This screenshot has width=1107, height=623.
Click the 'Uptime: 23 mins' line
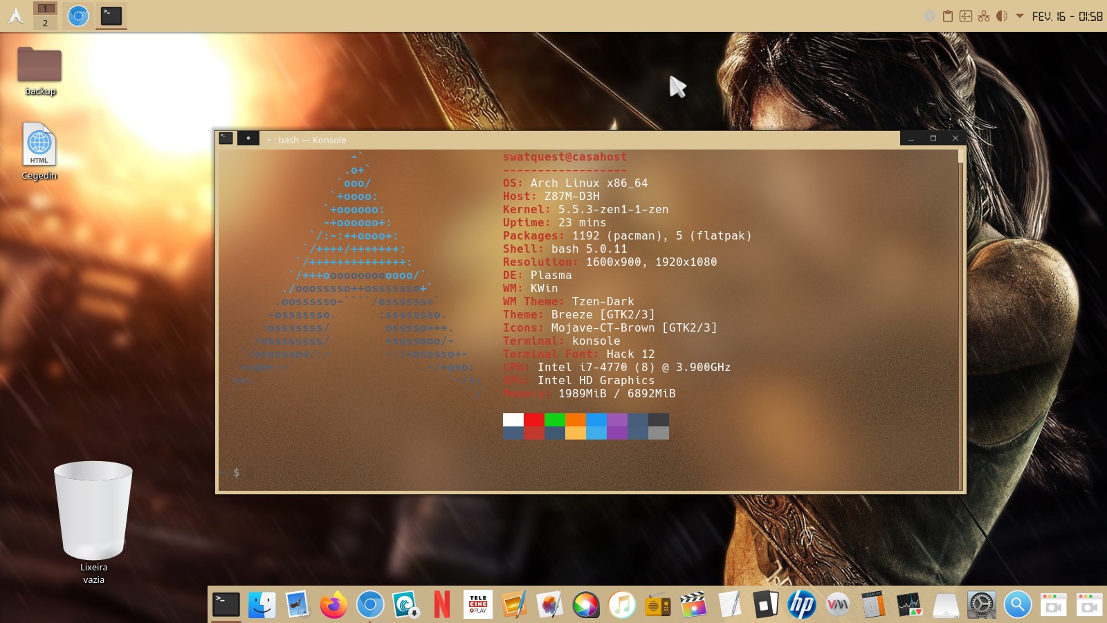pyautogui.click(x=555, y=223)
